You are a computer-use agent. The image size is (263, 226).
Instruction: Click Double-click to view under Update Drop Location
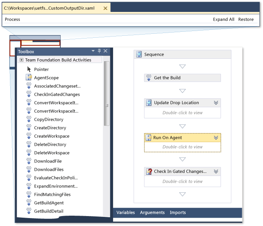(182, 113)
